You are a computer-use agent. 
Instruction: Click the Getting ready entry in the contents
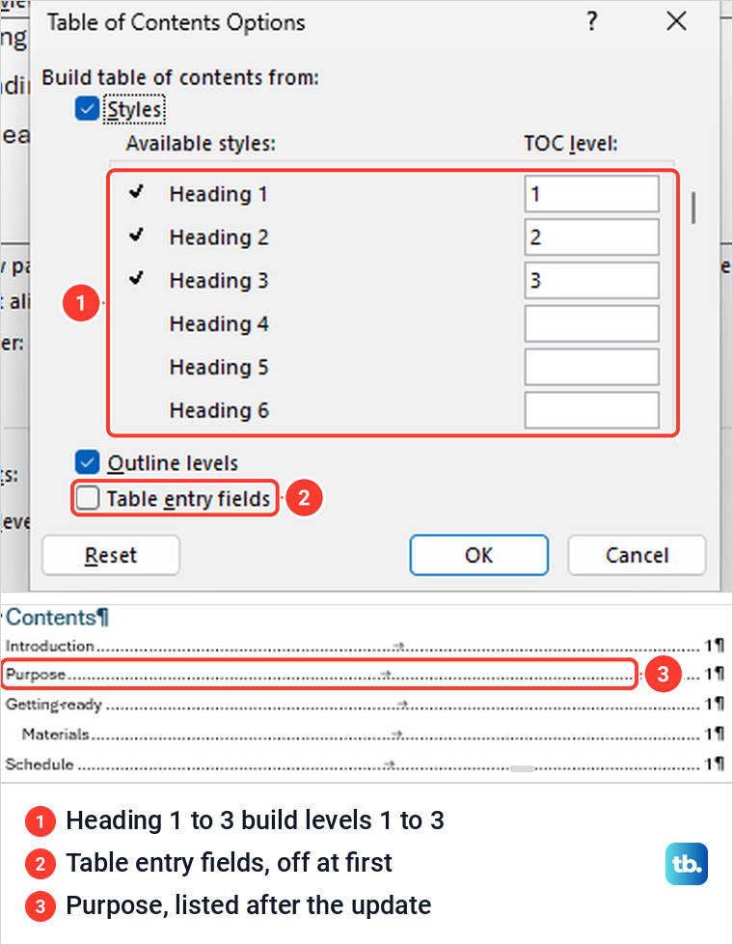pyautogui.click(x=365, y=705)
